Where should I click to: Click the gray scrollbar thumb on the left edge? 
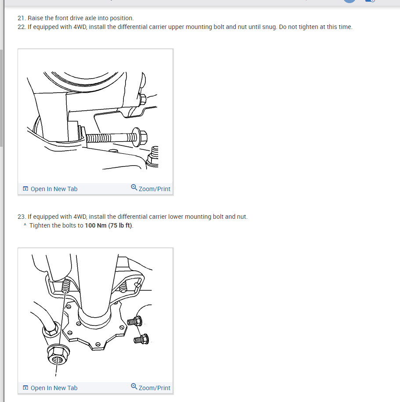pyautogui.click(x=1, y=98)
